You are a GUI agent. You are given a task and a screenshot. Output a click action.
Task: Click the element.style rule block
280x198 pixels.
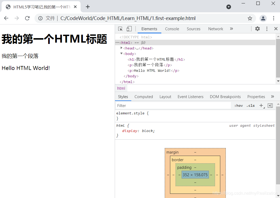point(195,116)
